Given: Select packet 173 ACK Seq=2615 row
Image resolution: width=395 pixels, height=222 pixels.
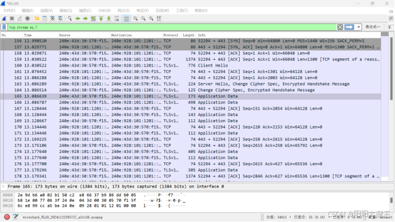Looking at the screenshot, I should pyautogui.click(x=191, y=145).
